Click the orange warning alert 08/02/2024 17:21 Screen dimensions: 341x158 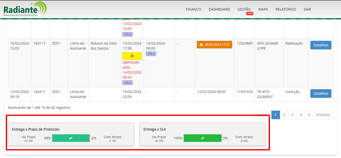pyautogui.click(x=214, y=45)
